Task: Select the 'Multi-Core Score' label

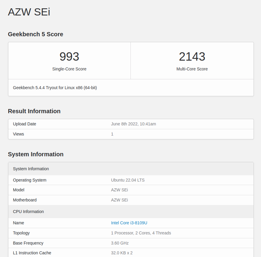Action: tap(192, 69)
